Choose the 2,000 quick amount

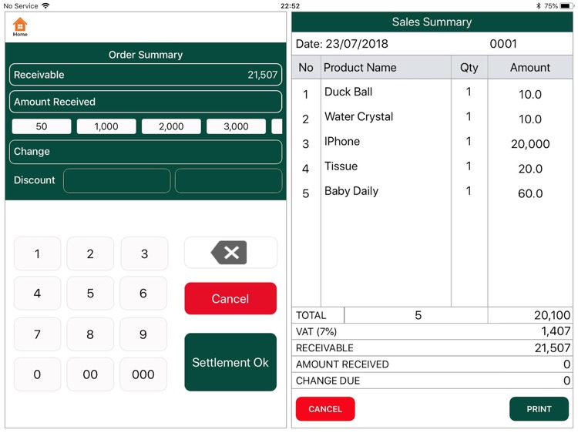(x=171, y=126)
